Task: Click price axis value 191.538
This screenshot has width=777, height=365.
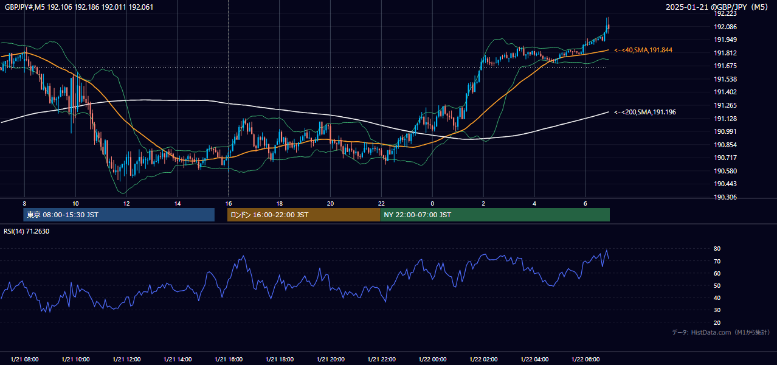Action: click(725, 79)
